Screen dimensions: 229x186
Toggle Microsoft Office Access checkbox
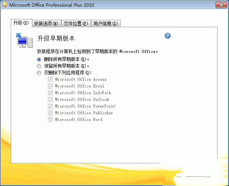point(50,79)
